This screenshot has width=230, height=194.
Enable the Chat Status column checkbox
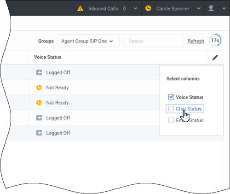pyautogui.click(x=171, y=109)
